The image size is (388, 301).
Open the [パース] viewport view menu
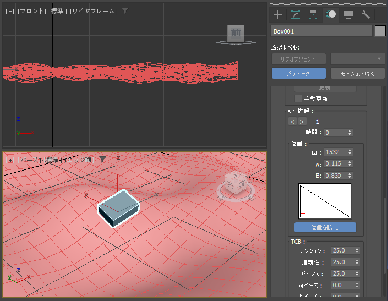pos(30,160)
